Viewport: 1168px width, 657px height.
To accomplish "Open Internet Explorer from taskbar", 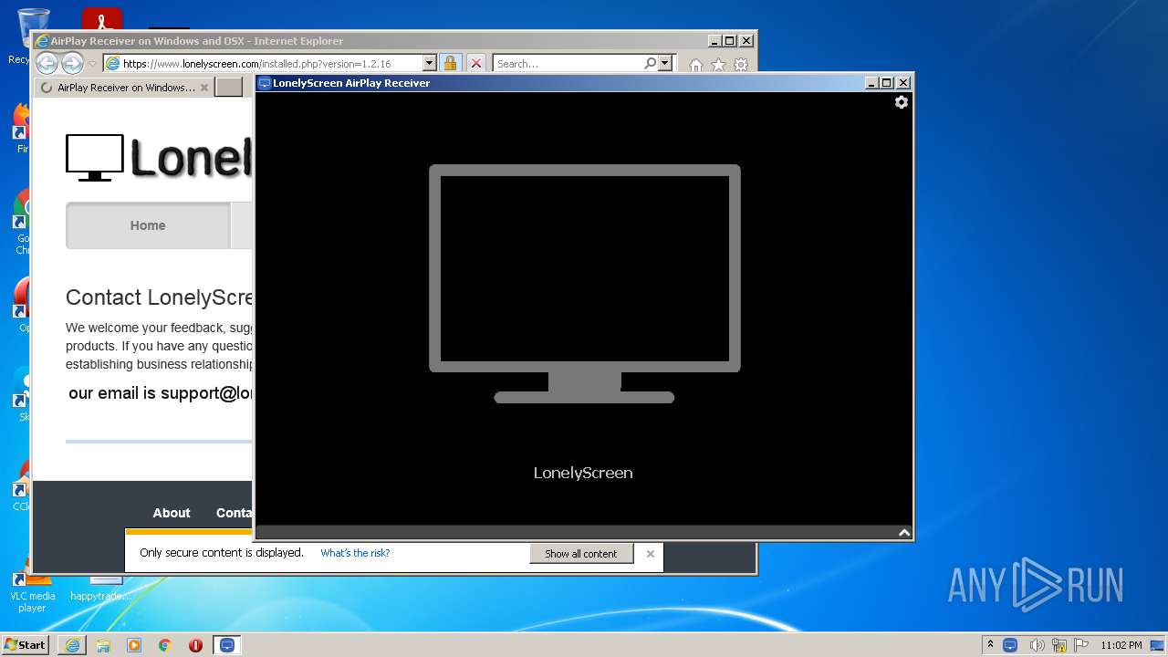I will [72, 645].
